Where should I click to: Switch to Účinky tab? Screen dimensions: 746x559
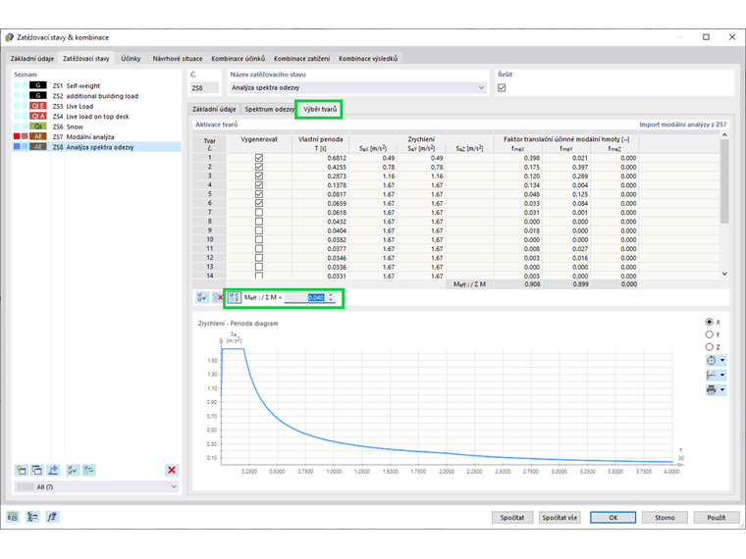[x=131, y=59]
